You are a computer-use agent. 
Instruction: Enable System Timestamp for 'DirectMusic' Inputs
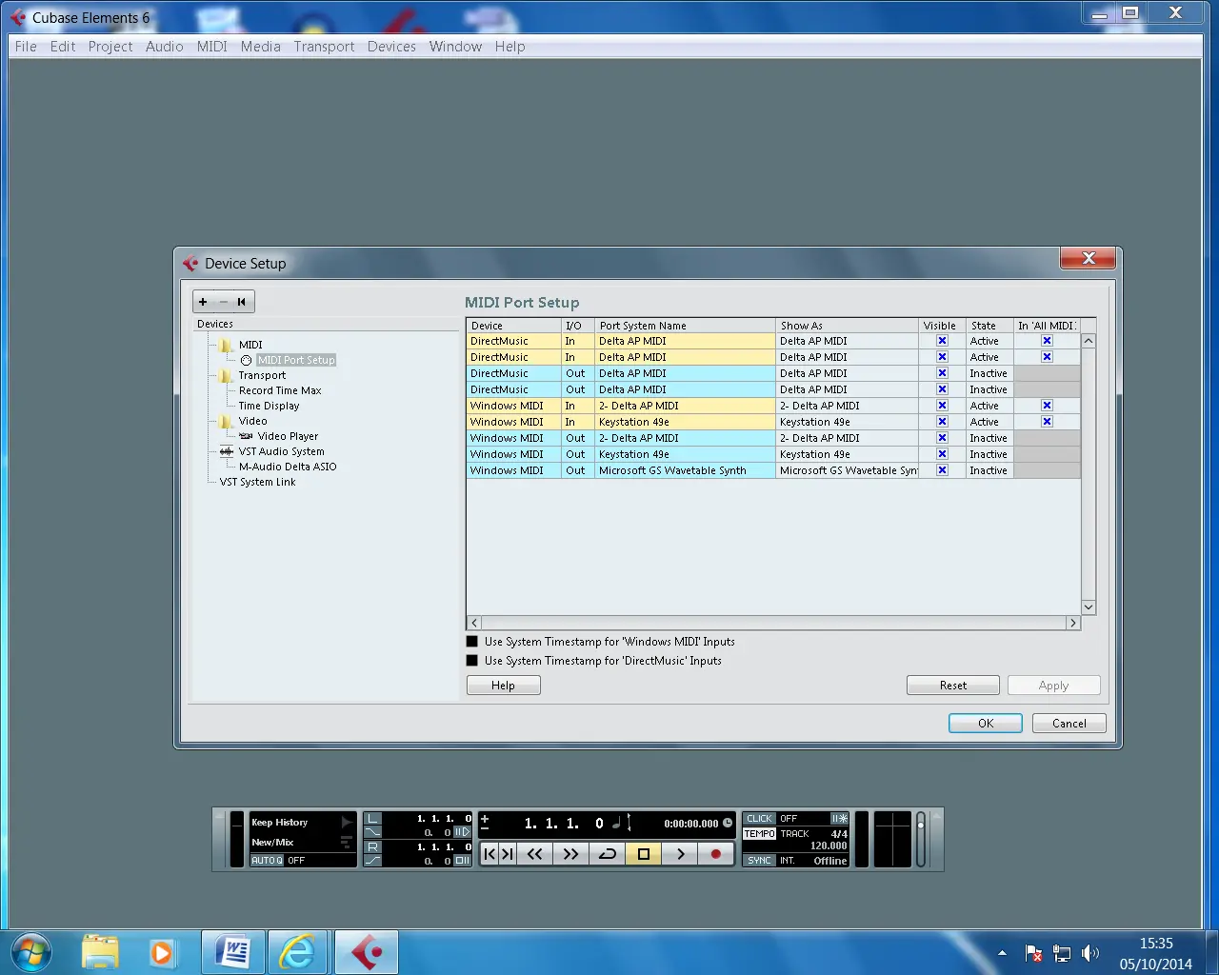pyautogui.click(x=471, y=661)
